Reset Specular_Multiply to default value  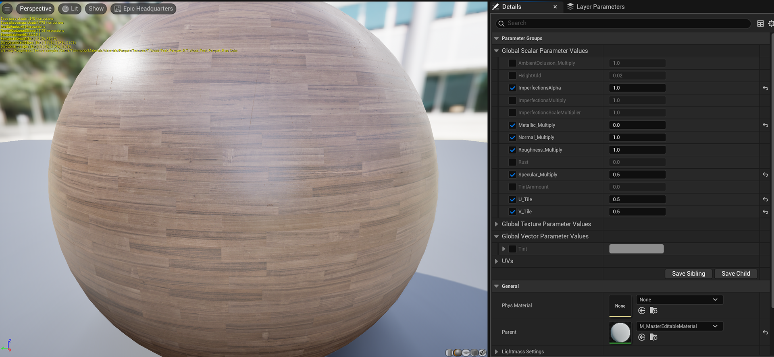(x=765, y=175)
